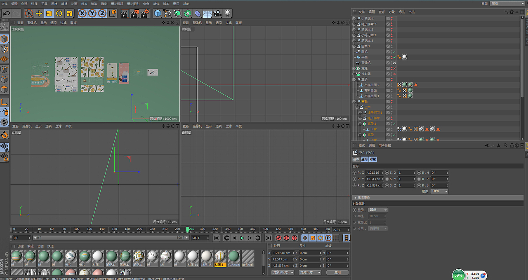Viewport: 528px width, 280px height.
Task: Expand 小笔记本 object in tree
Action: (x=354, y=19)
